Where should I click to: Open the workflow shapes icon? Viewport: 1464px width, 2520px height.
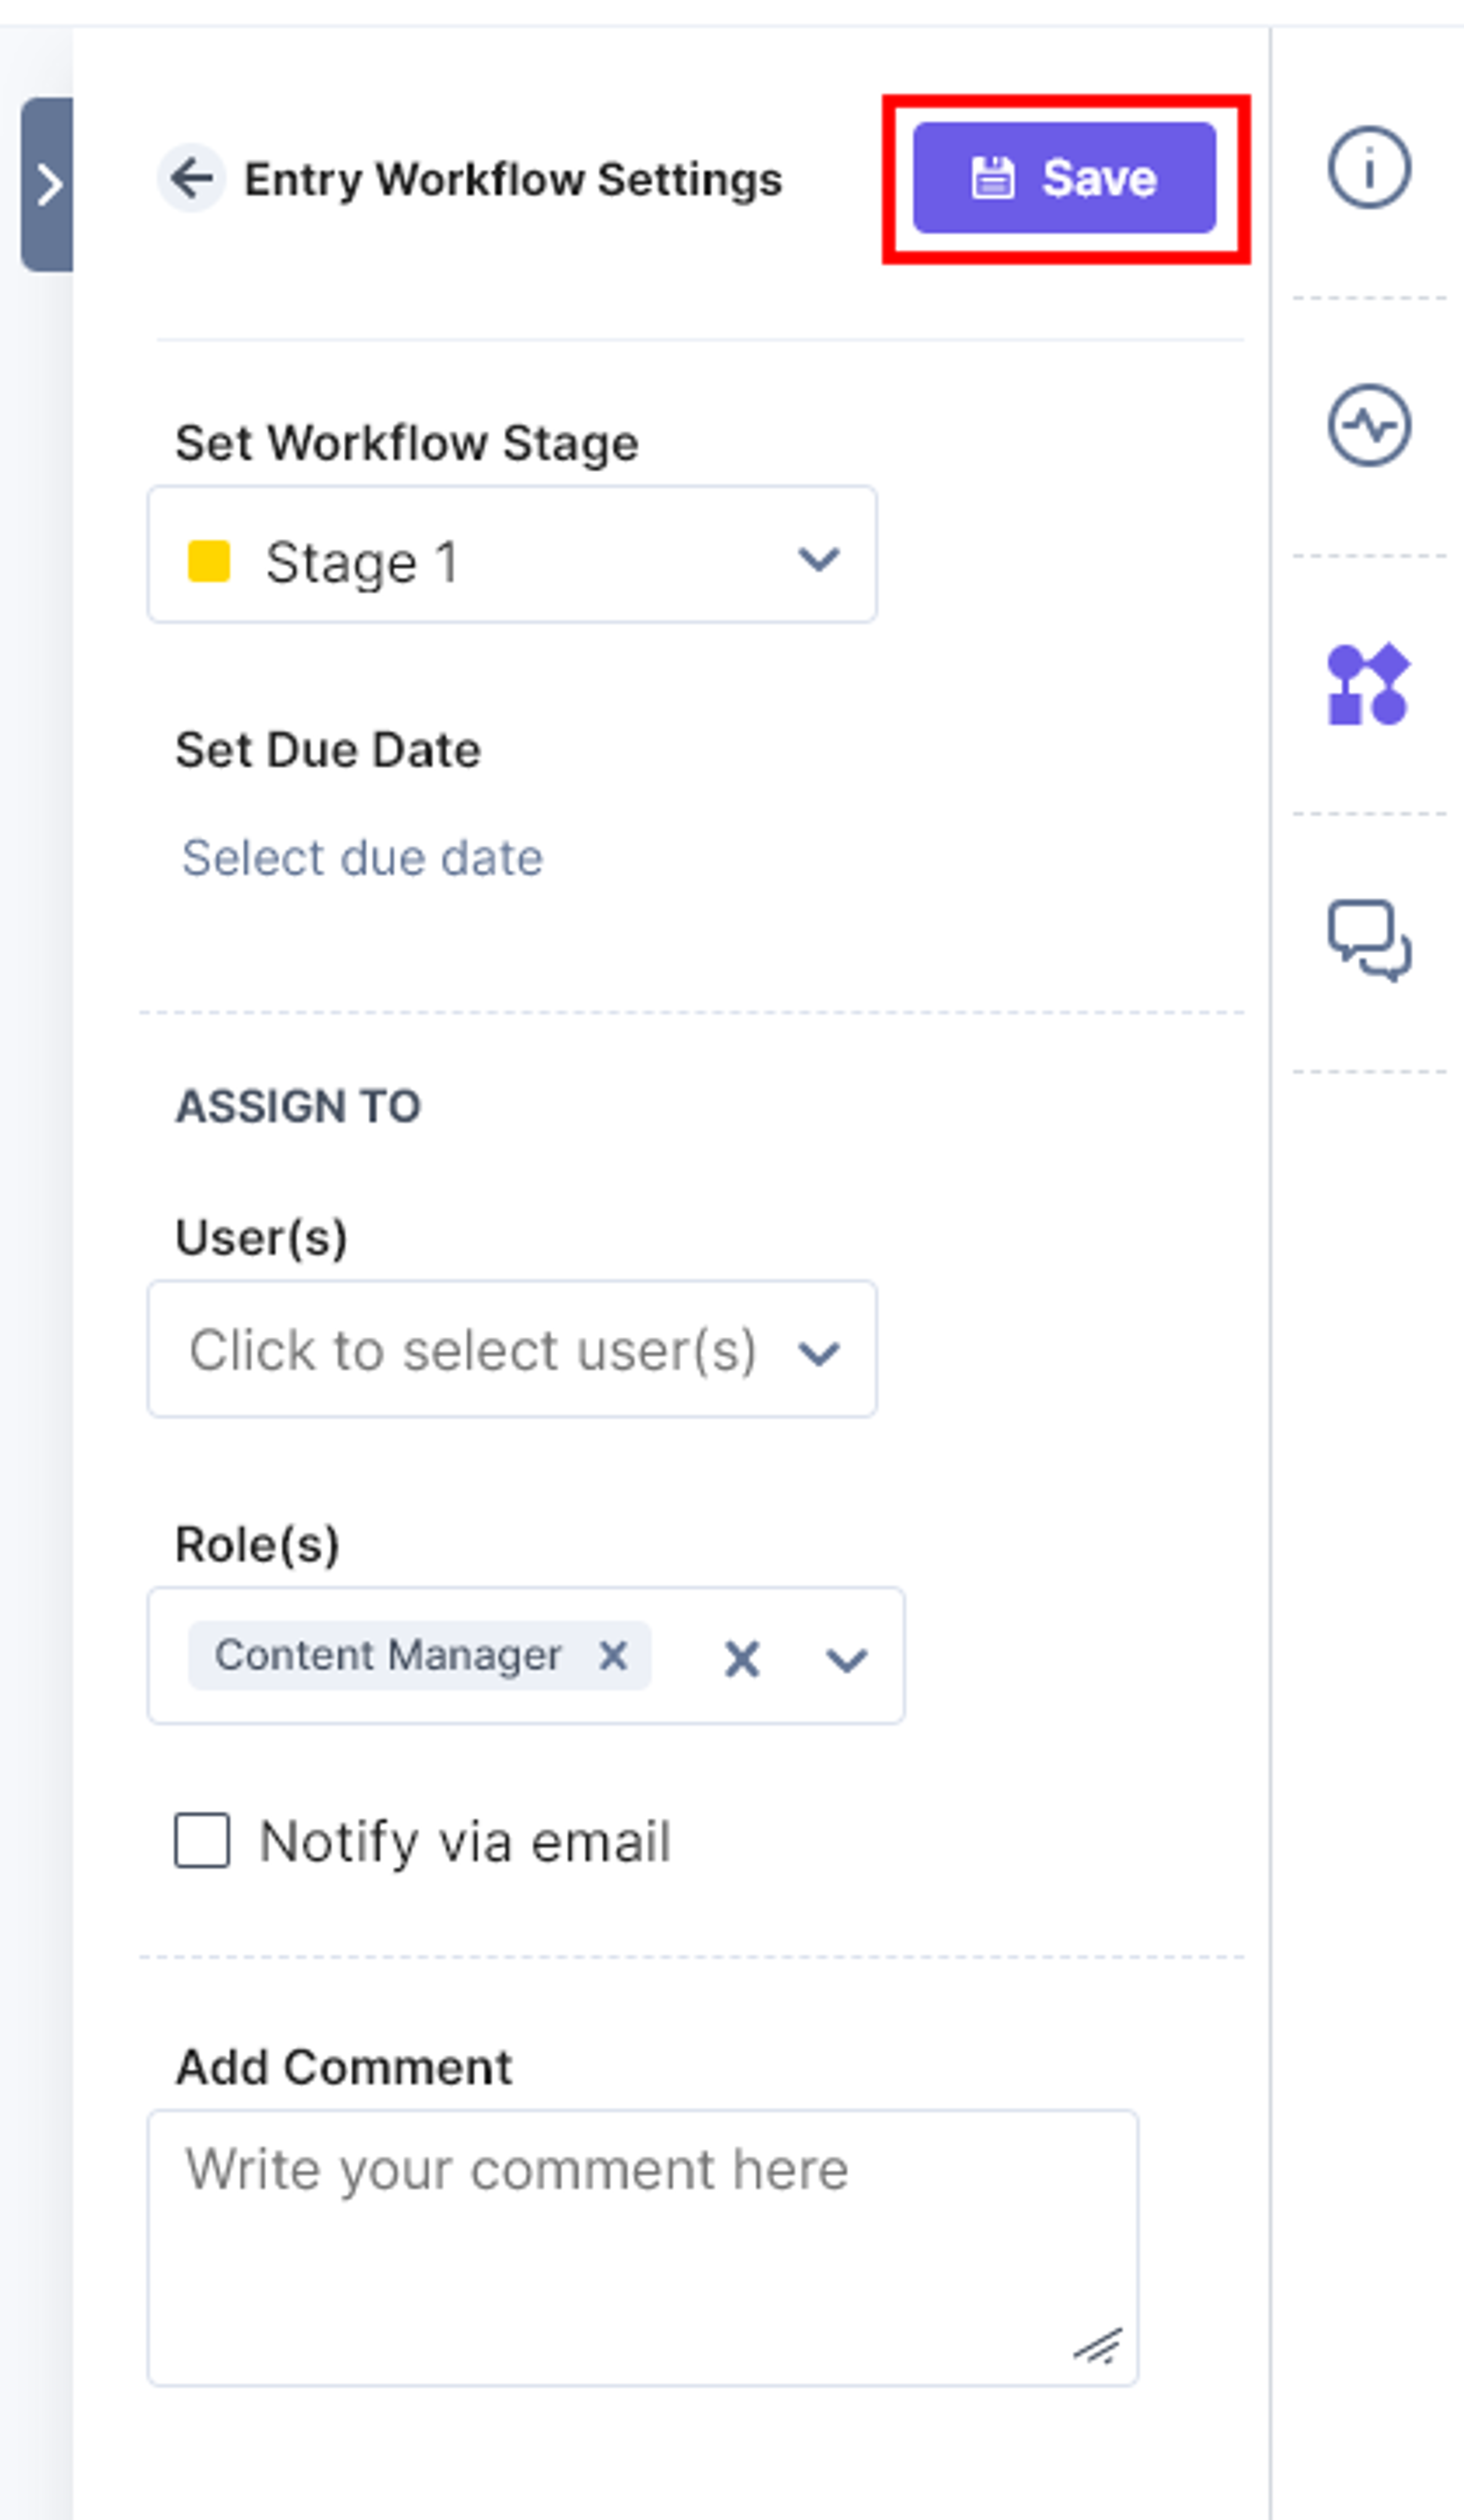pyautogui.click(x=1369, y=684)
